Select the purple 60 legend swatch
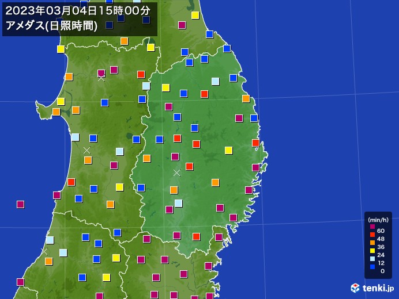The image size is (399, 299). [x=372, y=227]
